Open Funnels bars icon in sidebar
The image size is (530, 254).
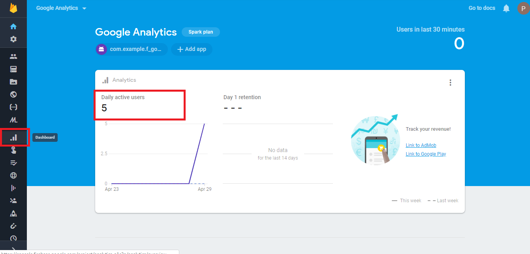(13, 188)
